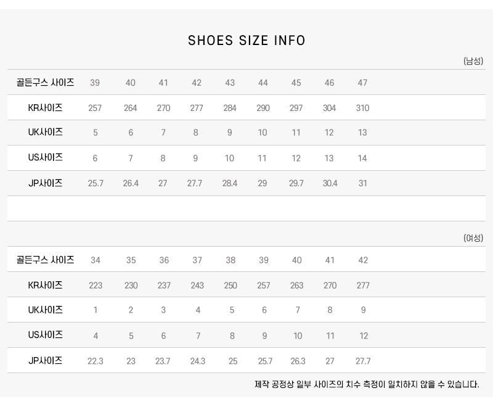This screenshot has width=493, height=407.
Task: Select men's KR size 284 cell
Action: [x=230, y=108]
